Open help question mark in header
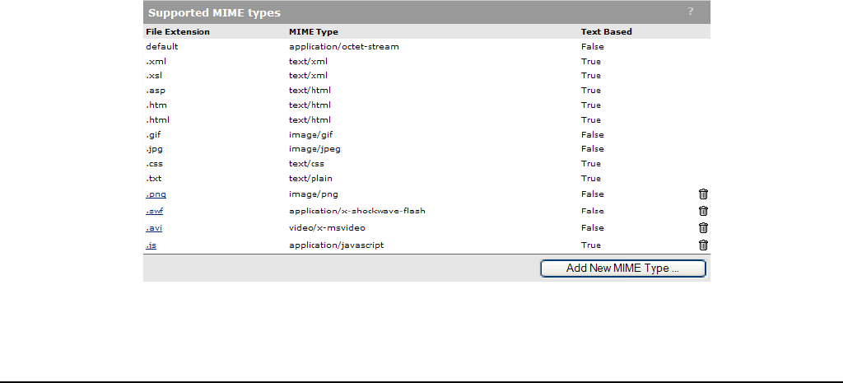This screenshot has height=383, width=843. click(x=691, y=12)
